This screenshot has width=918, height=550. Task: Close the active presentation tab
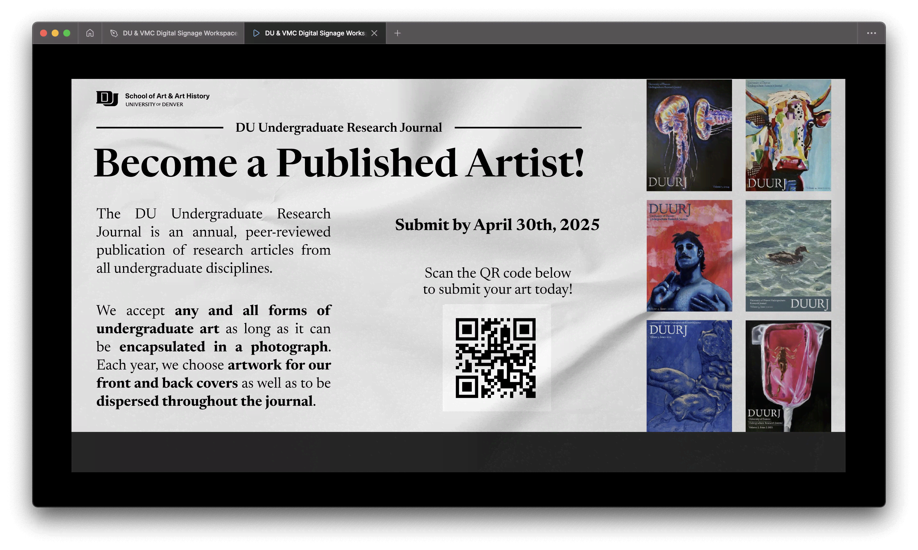[x=374, y=33]
